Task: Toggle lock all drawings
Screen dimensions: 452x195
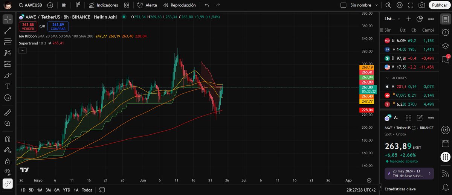Action: click(8, 161)
